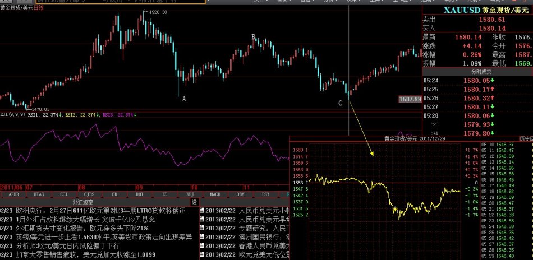Click the XAUUSD symbol title
The height and width of the screenshot is (260, 533).
coord(462,10)
